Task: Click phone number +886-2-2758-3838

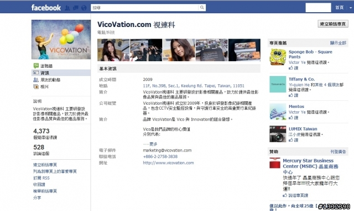Action: [160, 156]
